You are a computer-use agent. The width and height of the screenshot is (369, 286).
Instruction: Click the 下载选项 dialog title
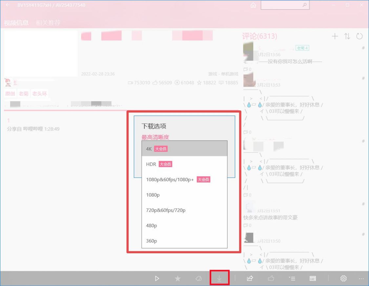(x=154, y=126)
